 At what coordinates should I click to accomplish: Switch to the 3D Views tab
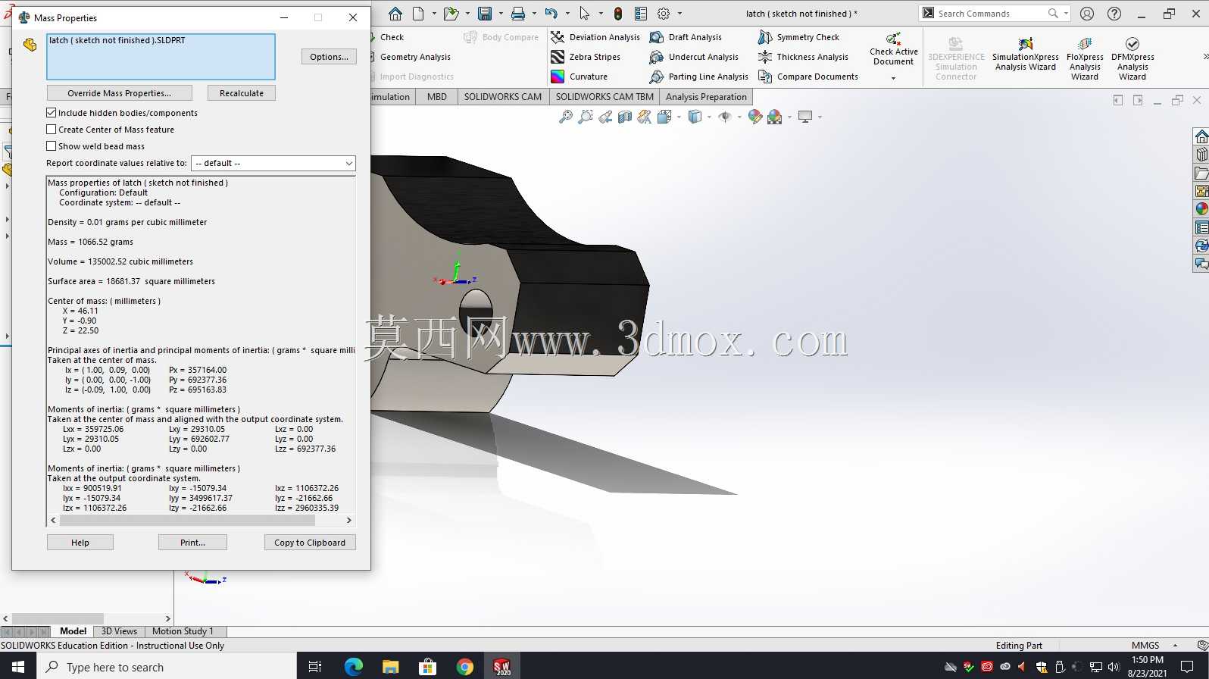pos(119,631)
